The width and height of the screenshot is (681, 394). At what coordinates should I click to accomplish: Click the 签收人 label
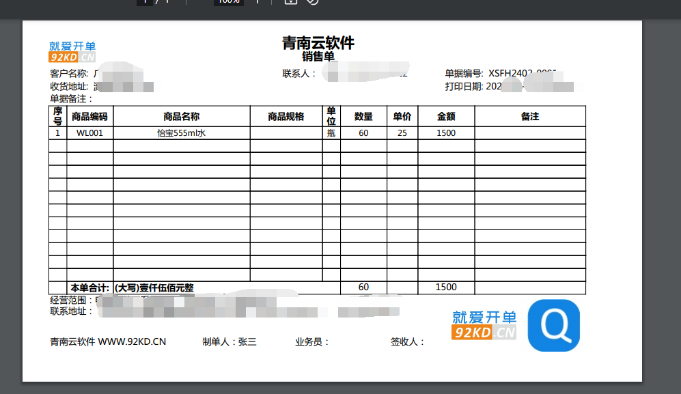pos(407,342)
